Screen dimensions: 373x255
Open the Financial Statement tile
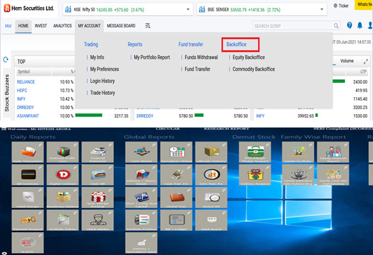98,152
